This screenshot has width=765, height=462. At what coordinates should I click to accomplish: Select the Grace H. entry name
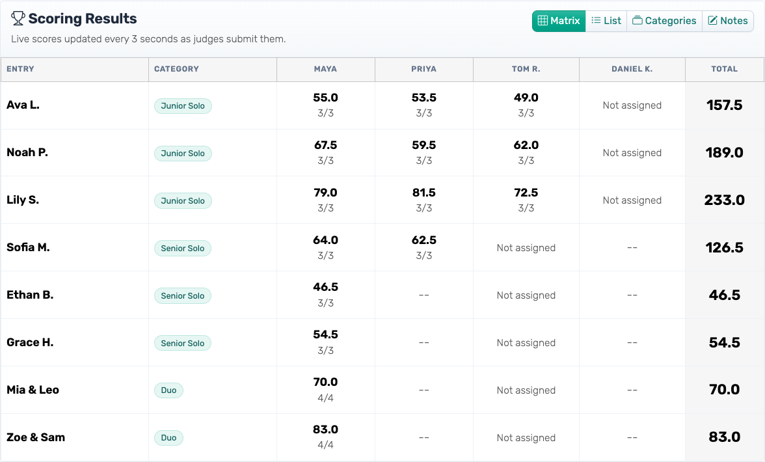click(30, 342)
